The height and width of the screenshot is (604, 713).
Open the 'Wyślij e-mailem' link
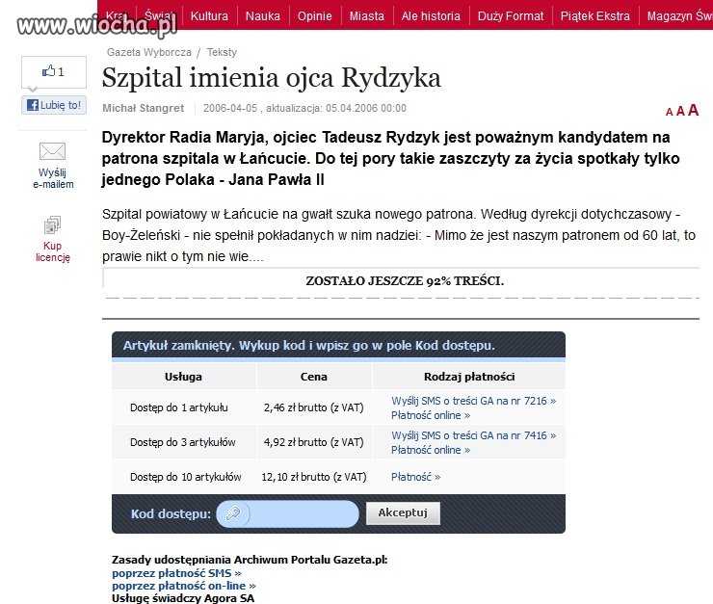53,178
